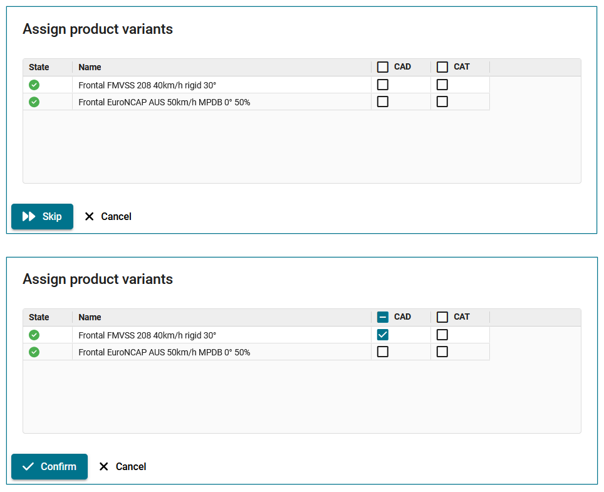Check CAD for FMVSS 208 row in upper dialog
The height and width of the screenshot is (492, 604).
(382, 85)
